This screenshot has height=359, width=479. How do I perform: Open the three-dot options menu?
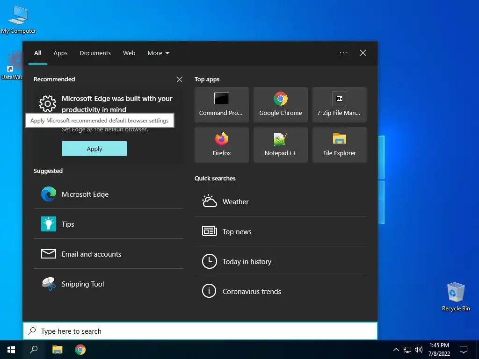click(343, 53)
